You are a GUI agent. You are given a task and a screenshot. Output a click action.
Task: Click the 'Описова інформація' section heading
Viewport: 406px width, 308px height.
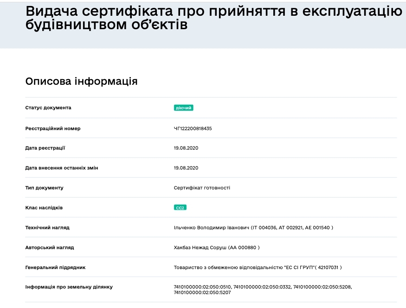click(81, 81)
